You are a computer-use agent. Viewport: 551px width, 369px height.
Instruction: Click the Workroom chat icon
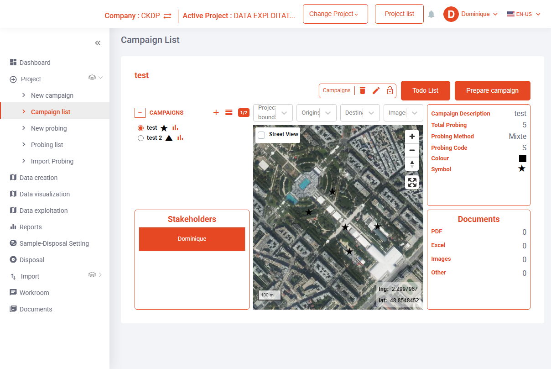click(13, 292)
